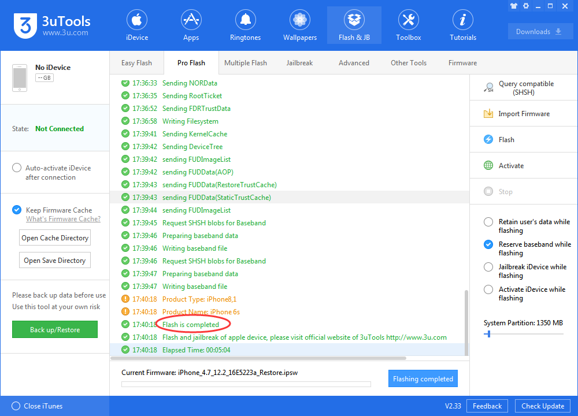Open the Wallpapers section
Screen dimensions: 578x416
point(299,25)
